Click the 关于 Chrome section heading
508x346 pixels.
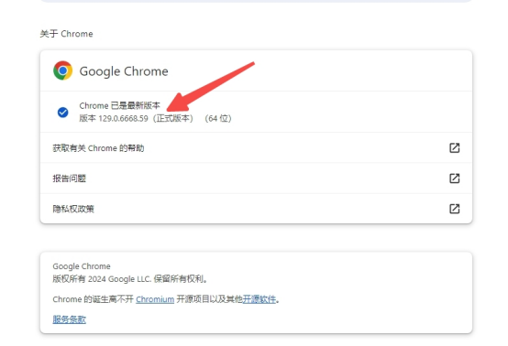(x=66, y=34)
